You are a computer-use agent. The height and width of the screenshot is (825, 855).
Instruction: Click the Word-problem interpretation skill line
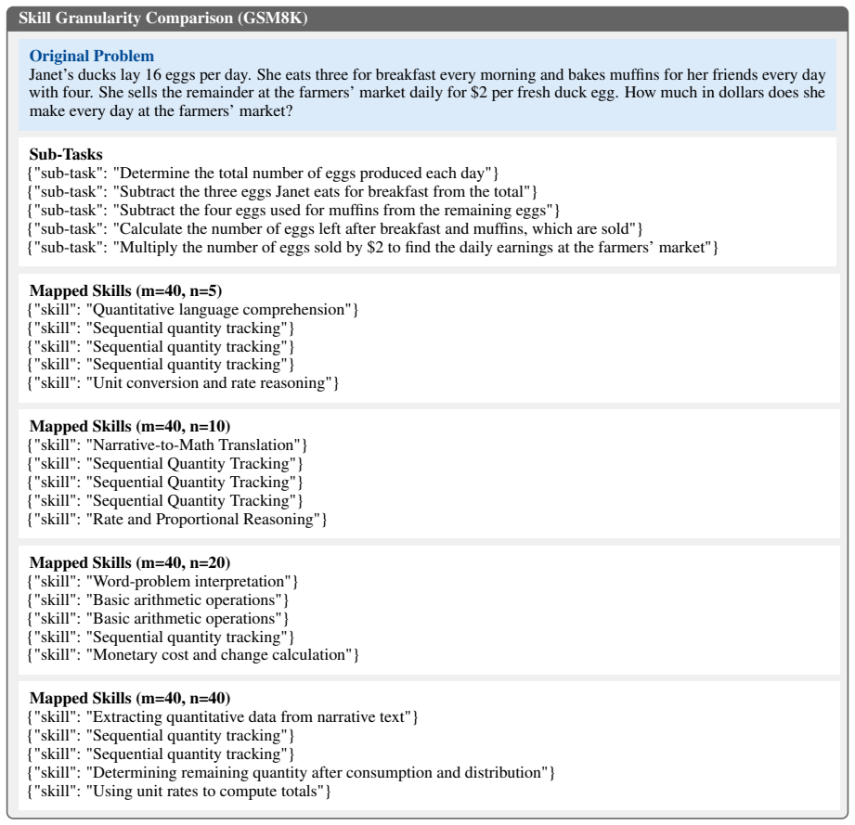click(x=162, y=582)
